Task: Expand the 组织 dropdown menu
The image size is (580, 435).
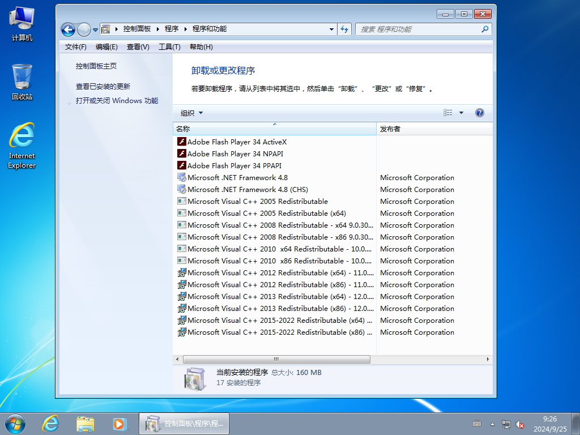Action: click(x=191, y=113)
